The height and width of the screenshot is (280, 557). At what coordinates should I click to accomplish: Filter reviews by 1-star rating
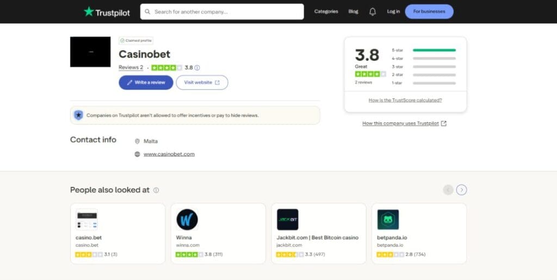pos(398,83)
